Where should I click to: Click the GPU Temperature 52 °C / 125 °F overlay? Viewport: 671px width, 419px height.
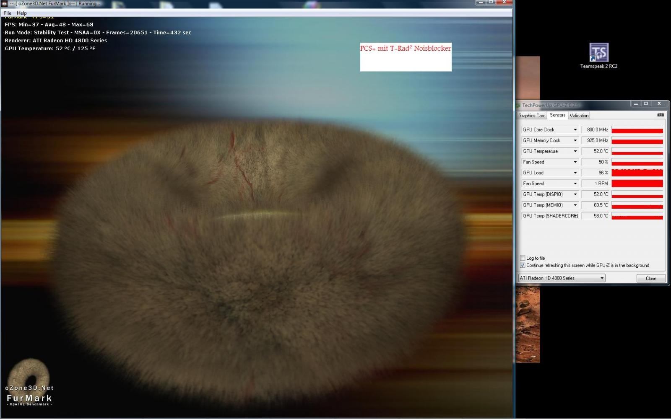(50, 49)
